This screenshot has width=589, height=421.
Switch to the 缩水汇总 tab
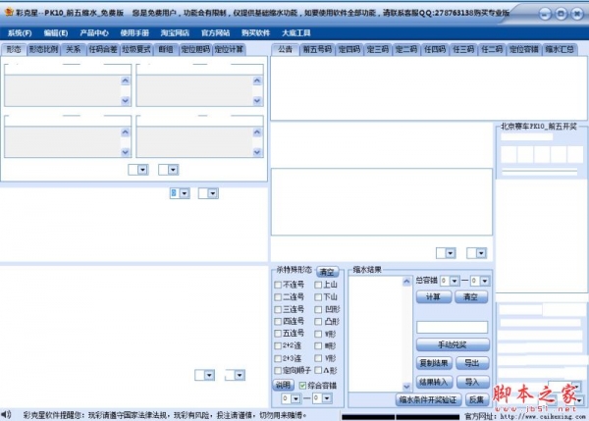point(560,49)
